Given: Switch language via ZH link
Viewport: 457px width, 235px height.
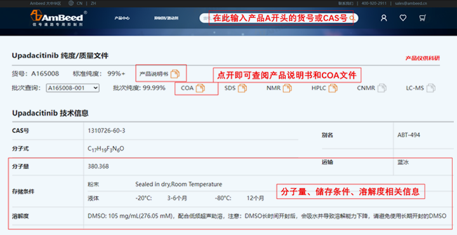Looking at the screenshot, I should pyautogui.click(x=93, y=3).
